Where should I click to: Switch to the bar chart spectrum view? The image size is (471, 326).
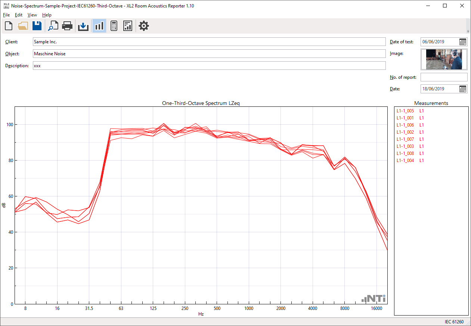coord(99,26)
